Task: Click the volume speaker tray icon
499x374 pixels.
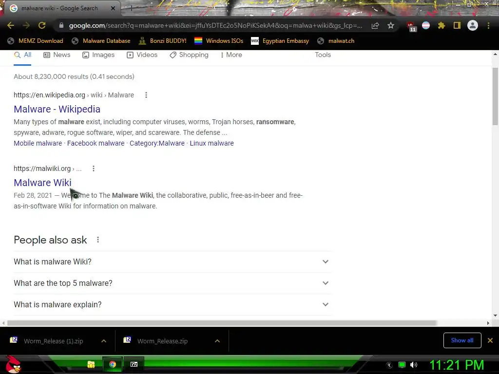Action: (x=414, y=365)
